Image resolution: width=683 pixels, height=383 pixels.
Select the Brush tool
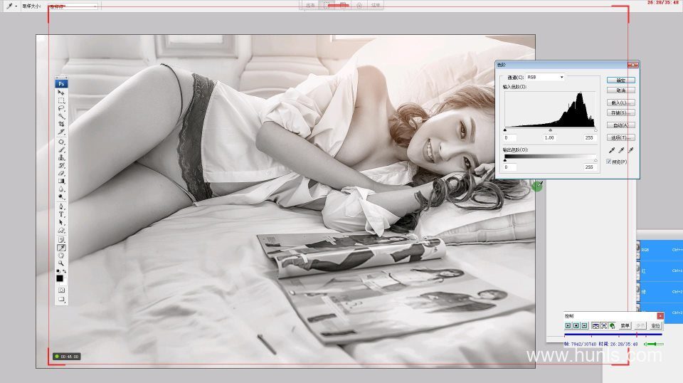pyautogui.click(x=61, y=150)
